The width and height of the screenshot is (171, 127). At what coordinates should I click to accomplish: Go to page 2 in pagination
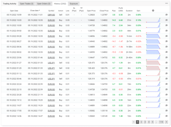pos(141,122)
